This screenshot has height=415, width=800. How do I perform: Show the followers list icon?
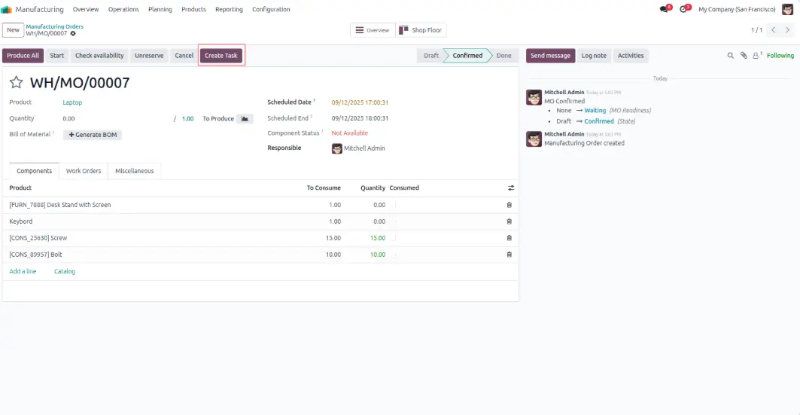coord(756,56)
